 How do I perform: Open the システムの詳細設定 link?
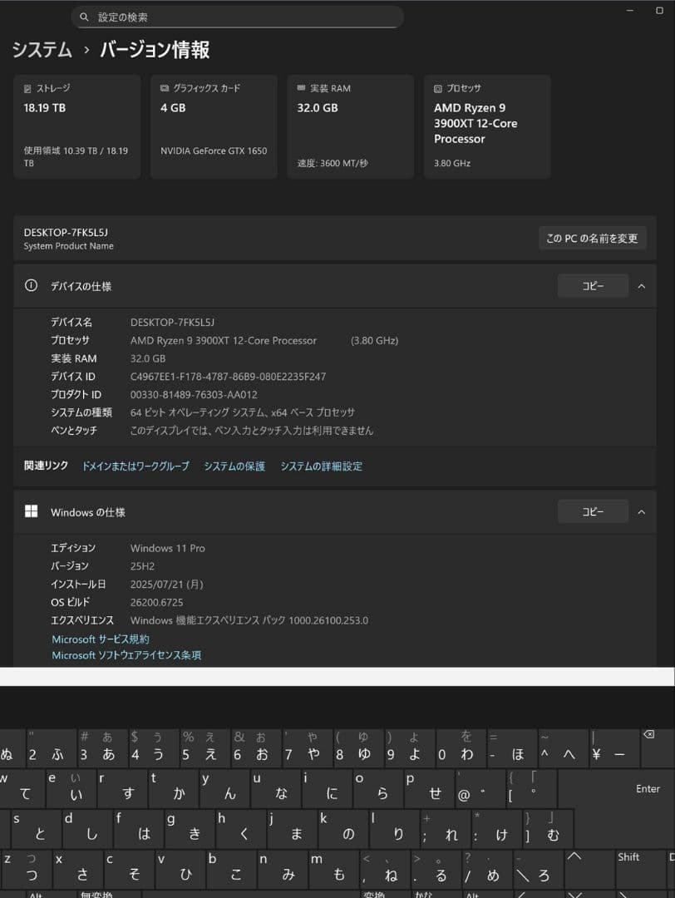point(323,466)
